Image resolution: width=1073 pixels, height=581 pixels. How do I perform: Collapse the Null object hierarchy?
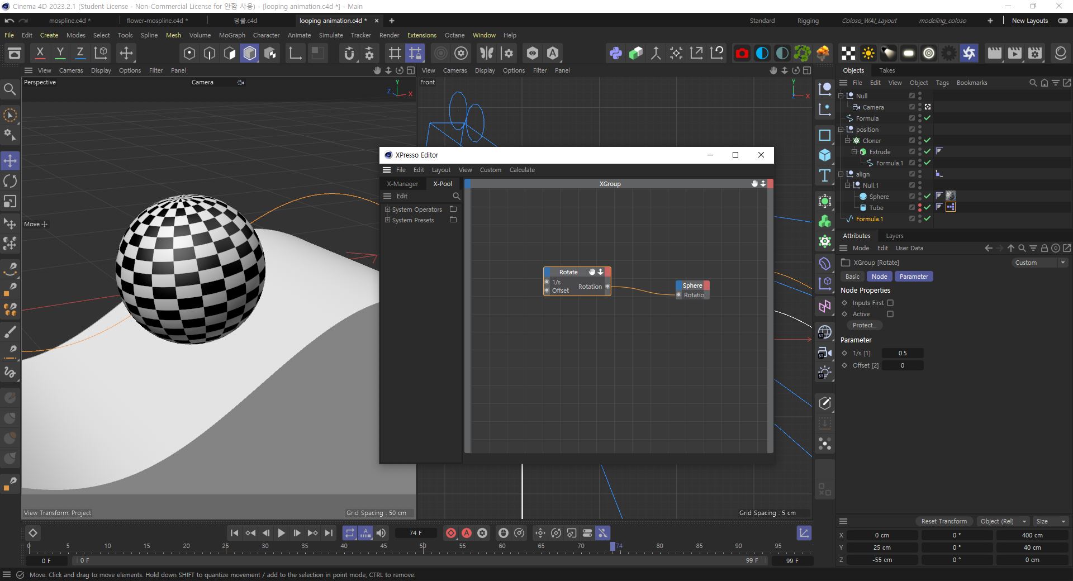point(841,96)
